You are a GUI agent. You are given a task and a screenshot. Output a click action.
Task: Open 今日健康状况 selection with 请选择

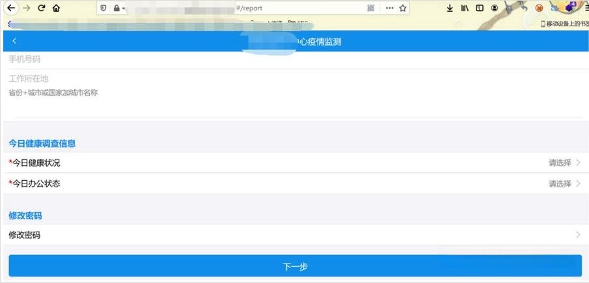564,163
